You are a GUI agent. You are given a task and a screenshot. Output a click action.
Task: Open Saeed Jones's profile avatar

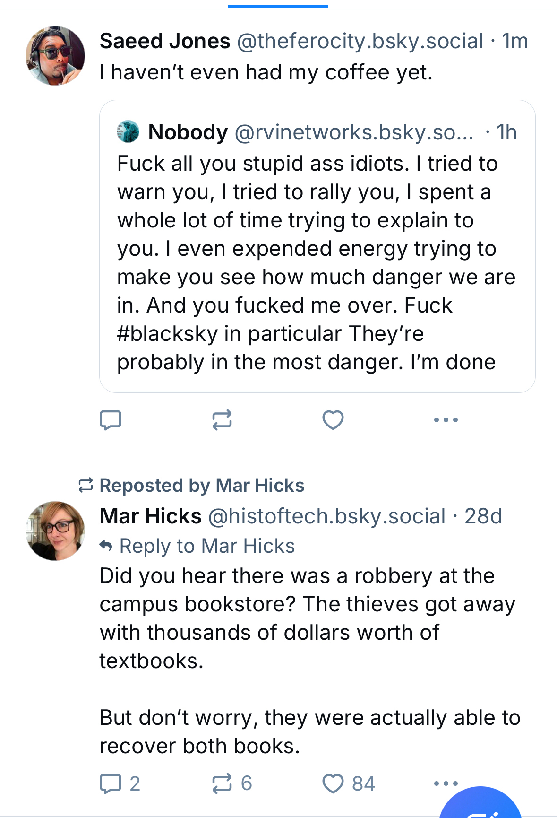point(55,56)
